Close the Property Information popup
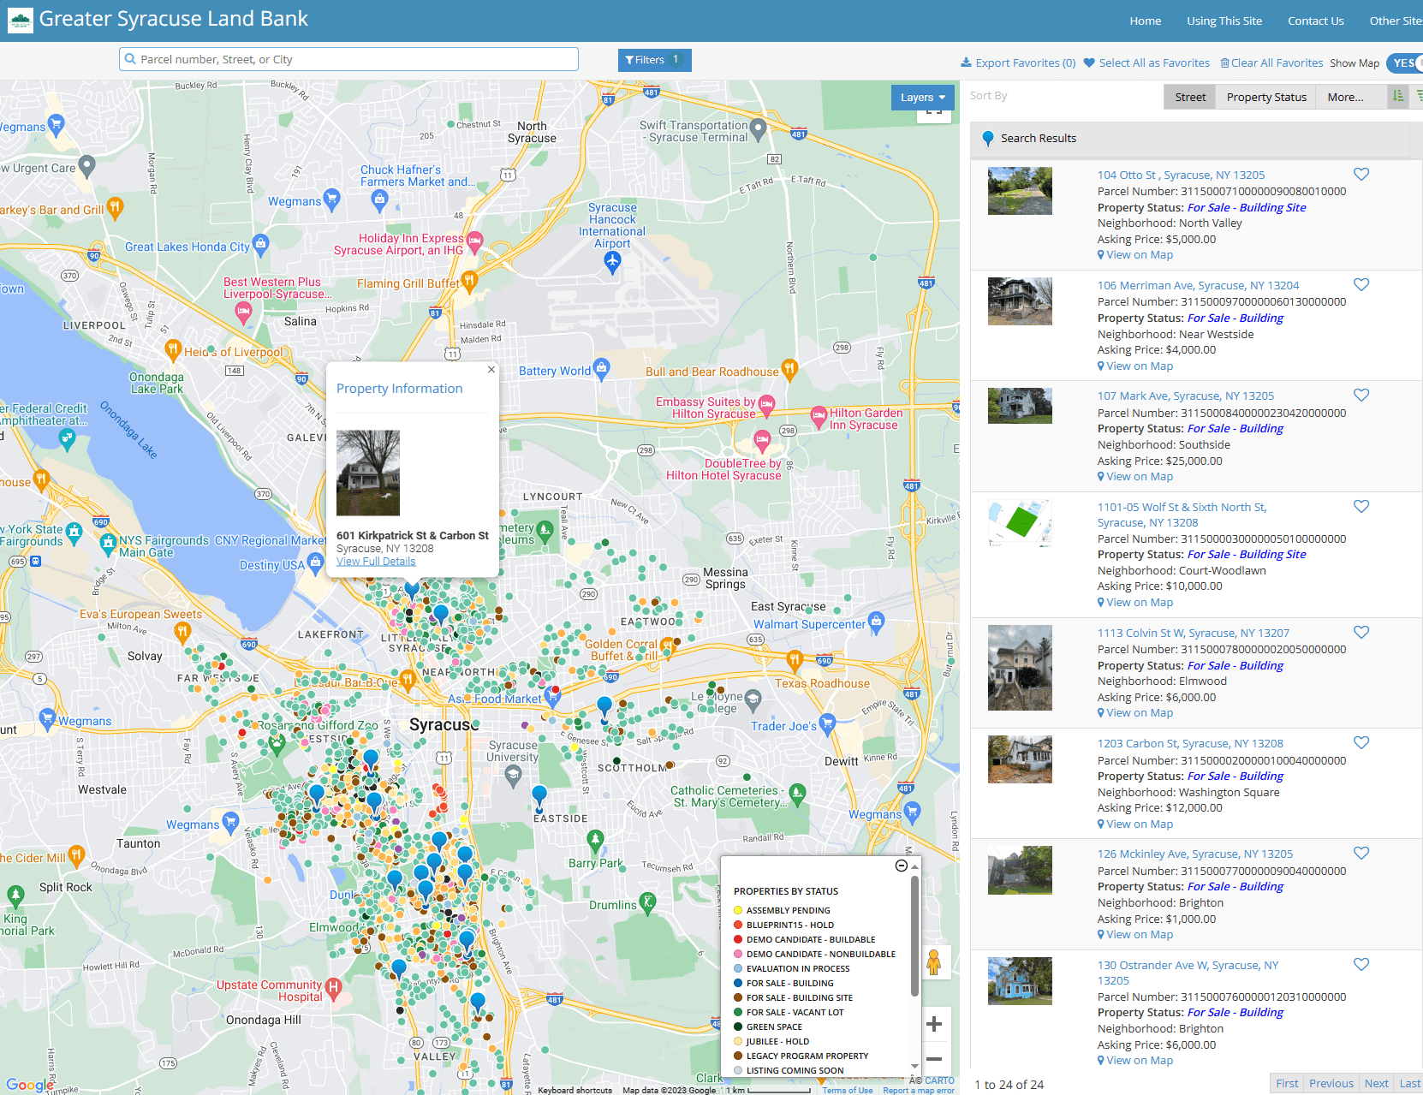1423x1095 pixels. click(x=491, y=370)
